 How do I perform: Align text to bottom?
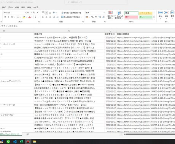[50, 13]
